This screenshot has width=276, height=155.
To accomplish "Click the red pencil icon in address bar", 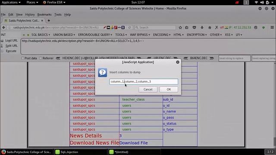I will tap(105, 28).
